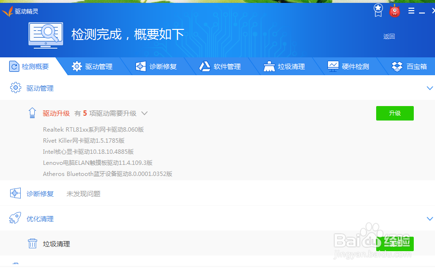Click the green 清理 button
This screenshot has height=269, width=435.
(395, 244)
